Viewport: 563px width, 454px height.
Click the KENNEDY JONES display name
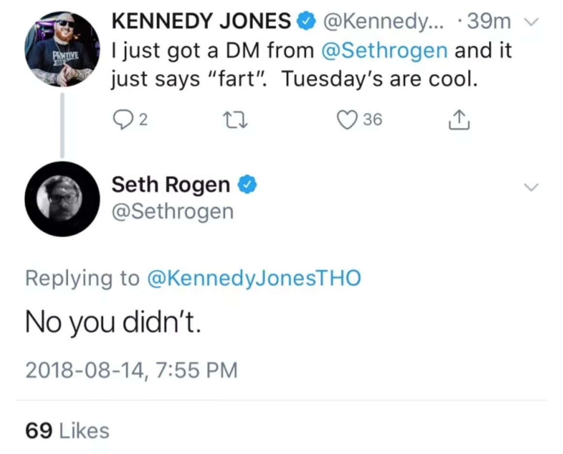coord(202,21)
